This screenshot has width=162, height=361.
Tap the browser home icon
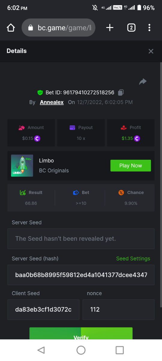coord(11,28)
